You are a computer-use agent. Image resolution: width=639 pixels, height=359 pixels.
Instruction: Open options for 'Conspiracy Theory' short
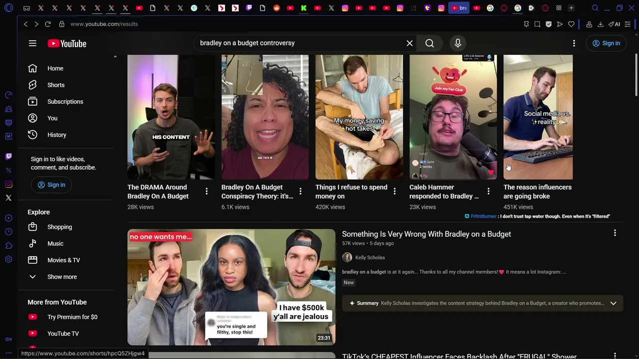click(301, 191)
